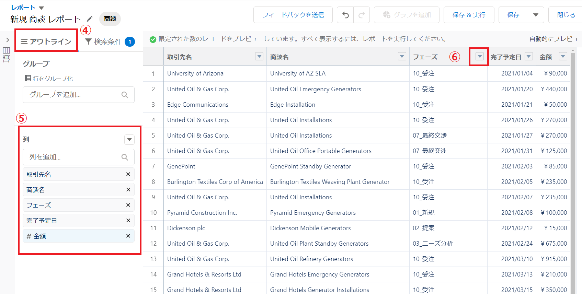Open dropdown arrow next to 保存 button
Viewport: 582px width, 294px height.
pyautogui.click(x=536, y=15)
